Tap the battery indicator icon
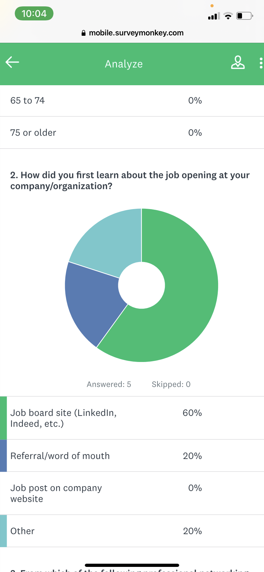The height and width of the screenshot is (572, 264). coord(244,16)
